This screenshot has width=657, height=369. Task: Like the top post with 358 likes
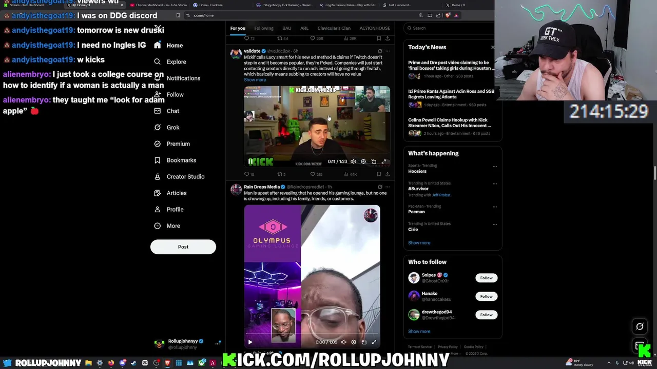tap(317, 38)
